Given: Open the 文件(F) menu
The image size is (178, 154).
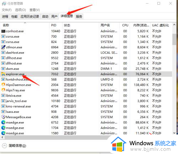Looking at the screenshot, I should coord(7,10).
